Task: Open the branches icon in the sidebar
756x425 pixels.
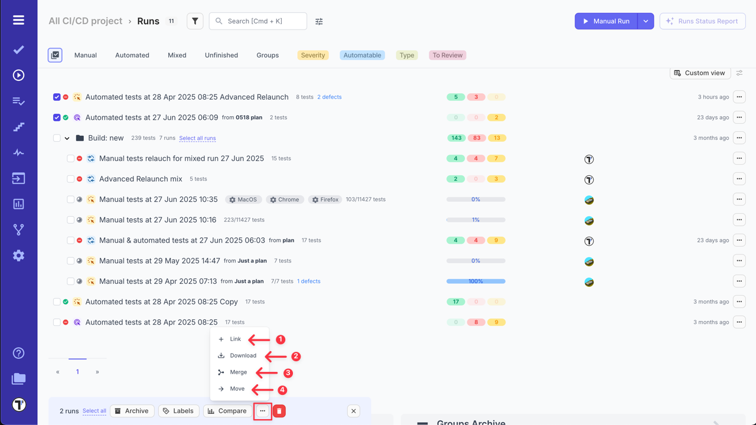Action: 18,229
